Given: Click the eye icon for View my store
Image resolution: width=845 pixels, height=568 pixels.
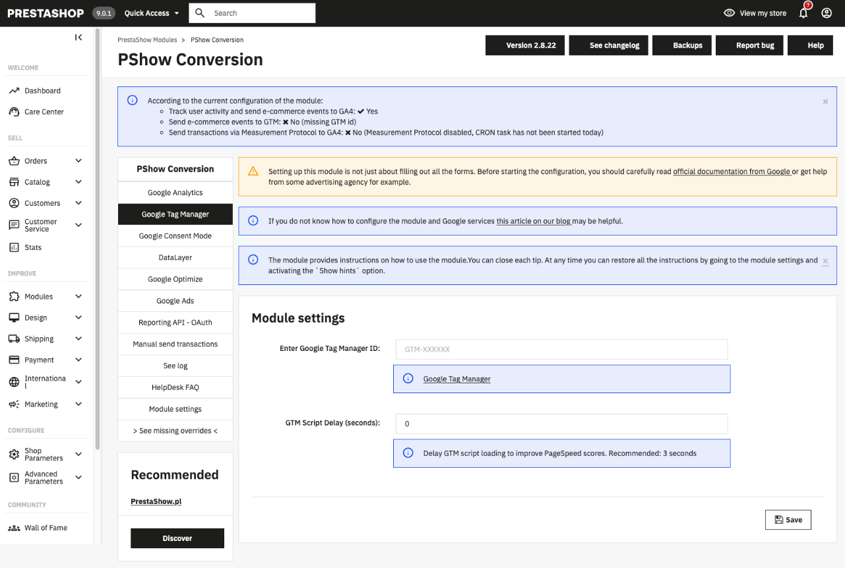Looking at the screenshot, I should [x=729, y=13].
